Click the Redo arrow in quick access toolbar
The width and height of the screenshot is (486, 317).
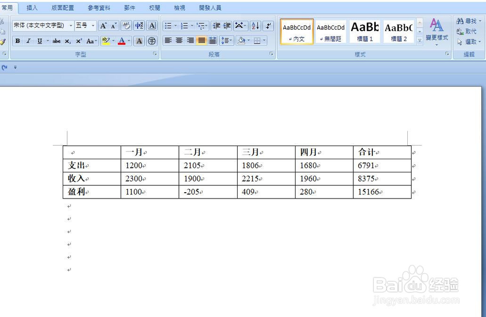point(4,67)
